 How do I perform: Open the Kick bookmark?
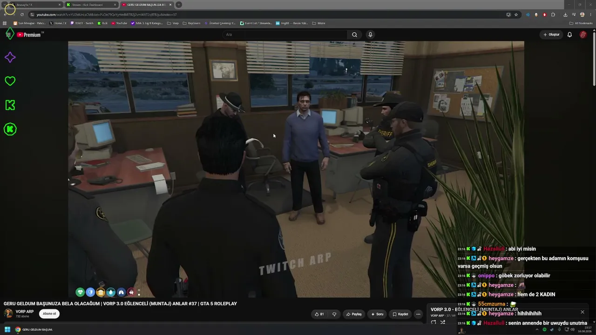pos(102,23)
